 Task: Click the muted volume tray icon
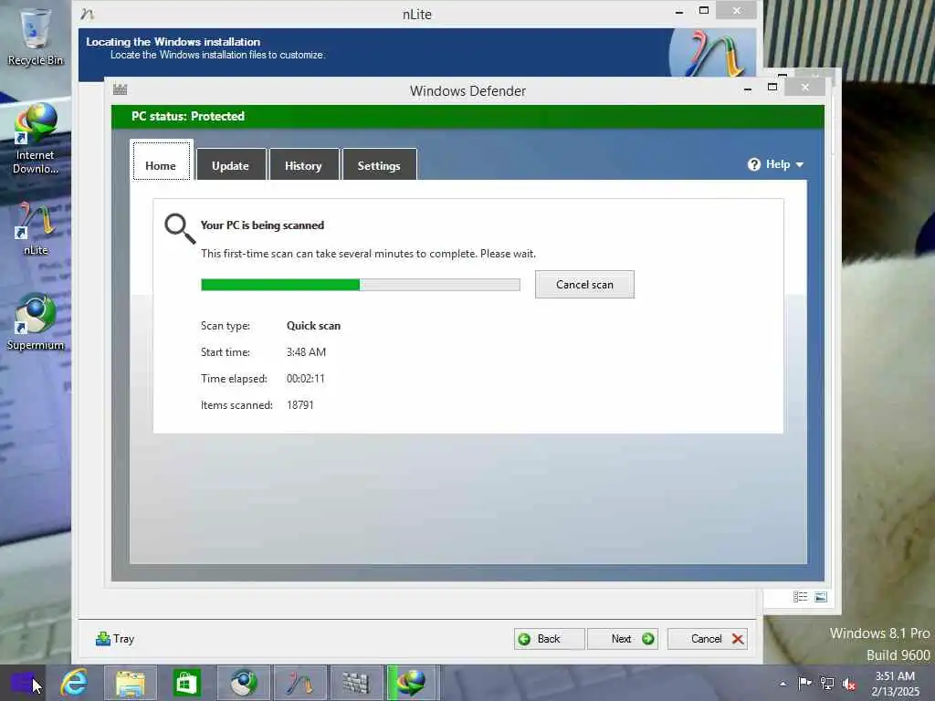[x=849, y=684]
